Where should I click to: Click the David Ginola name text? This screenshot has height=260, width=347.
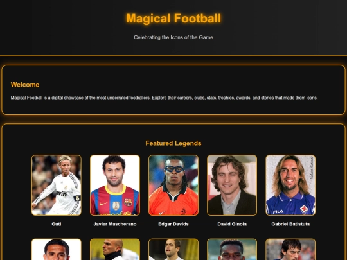tap(232, 224)
